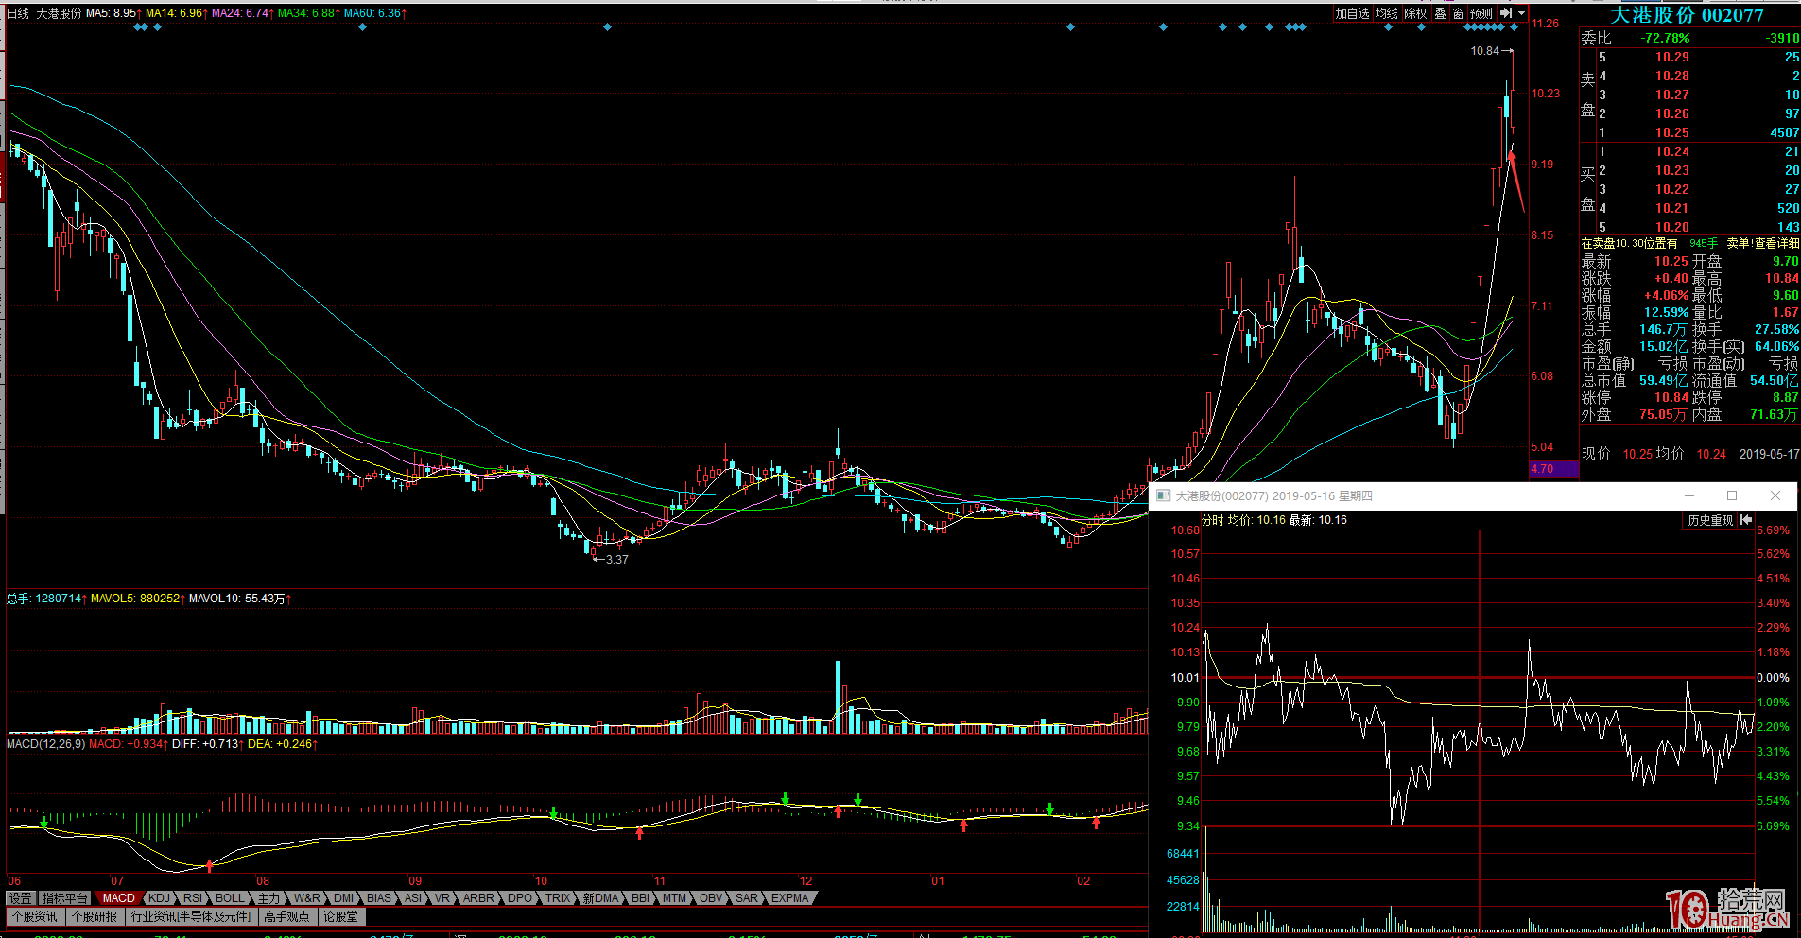This screenshot has height=938, width=1801.
Task: Click the 历史重现 button
Action: pyautogui.click(x=1710, y=520)
